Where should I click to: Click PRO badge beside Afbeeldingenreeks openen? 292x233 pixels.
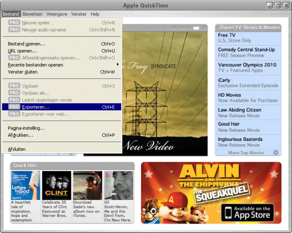(14, 58)
